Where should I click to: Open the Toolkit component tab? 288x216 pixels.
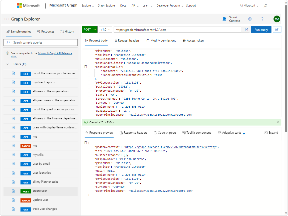coord(196,133)
